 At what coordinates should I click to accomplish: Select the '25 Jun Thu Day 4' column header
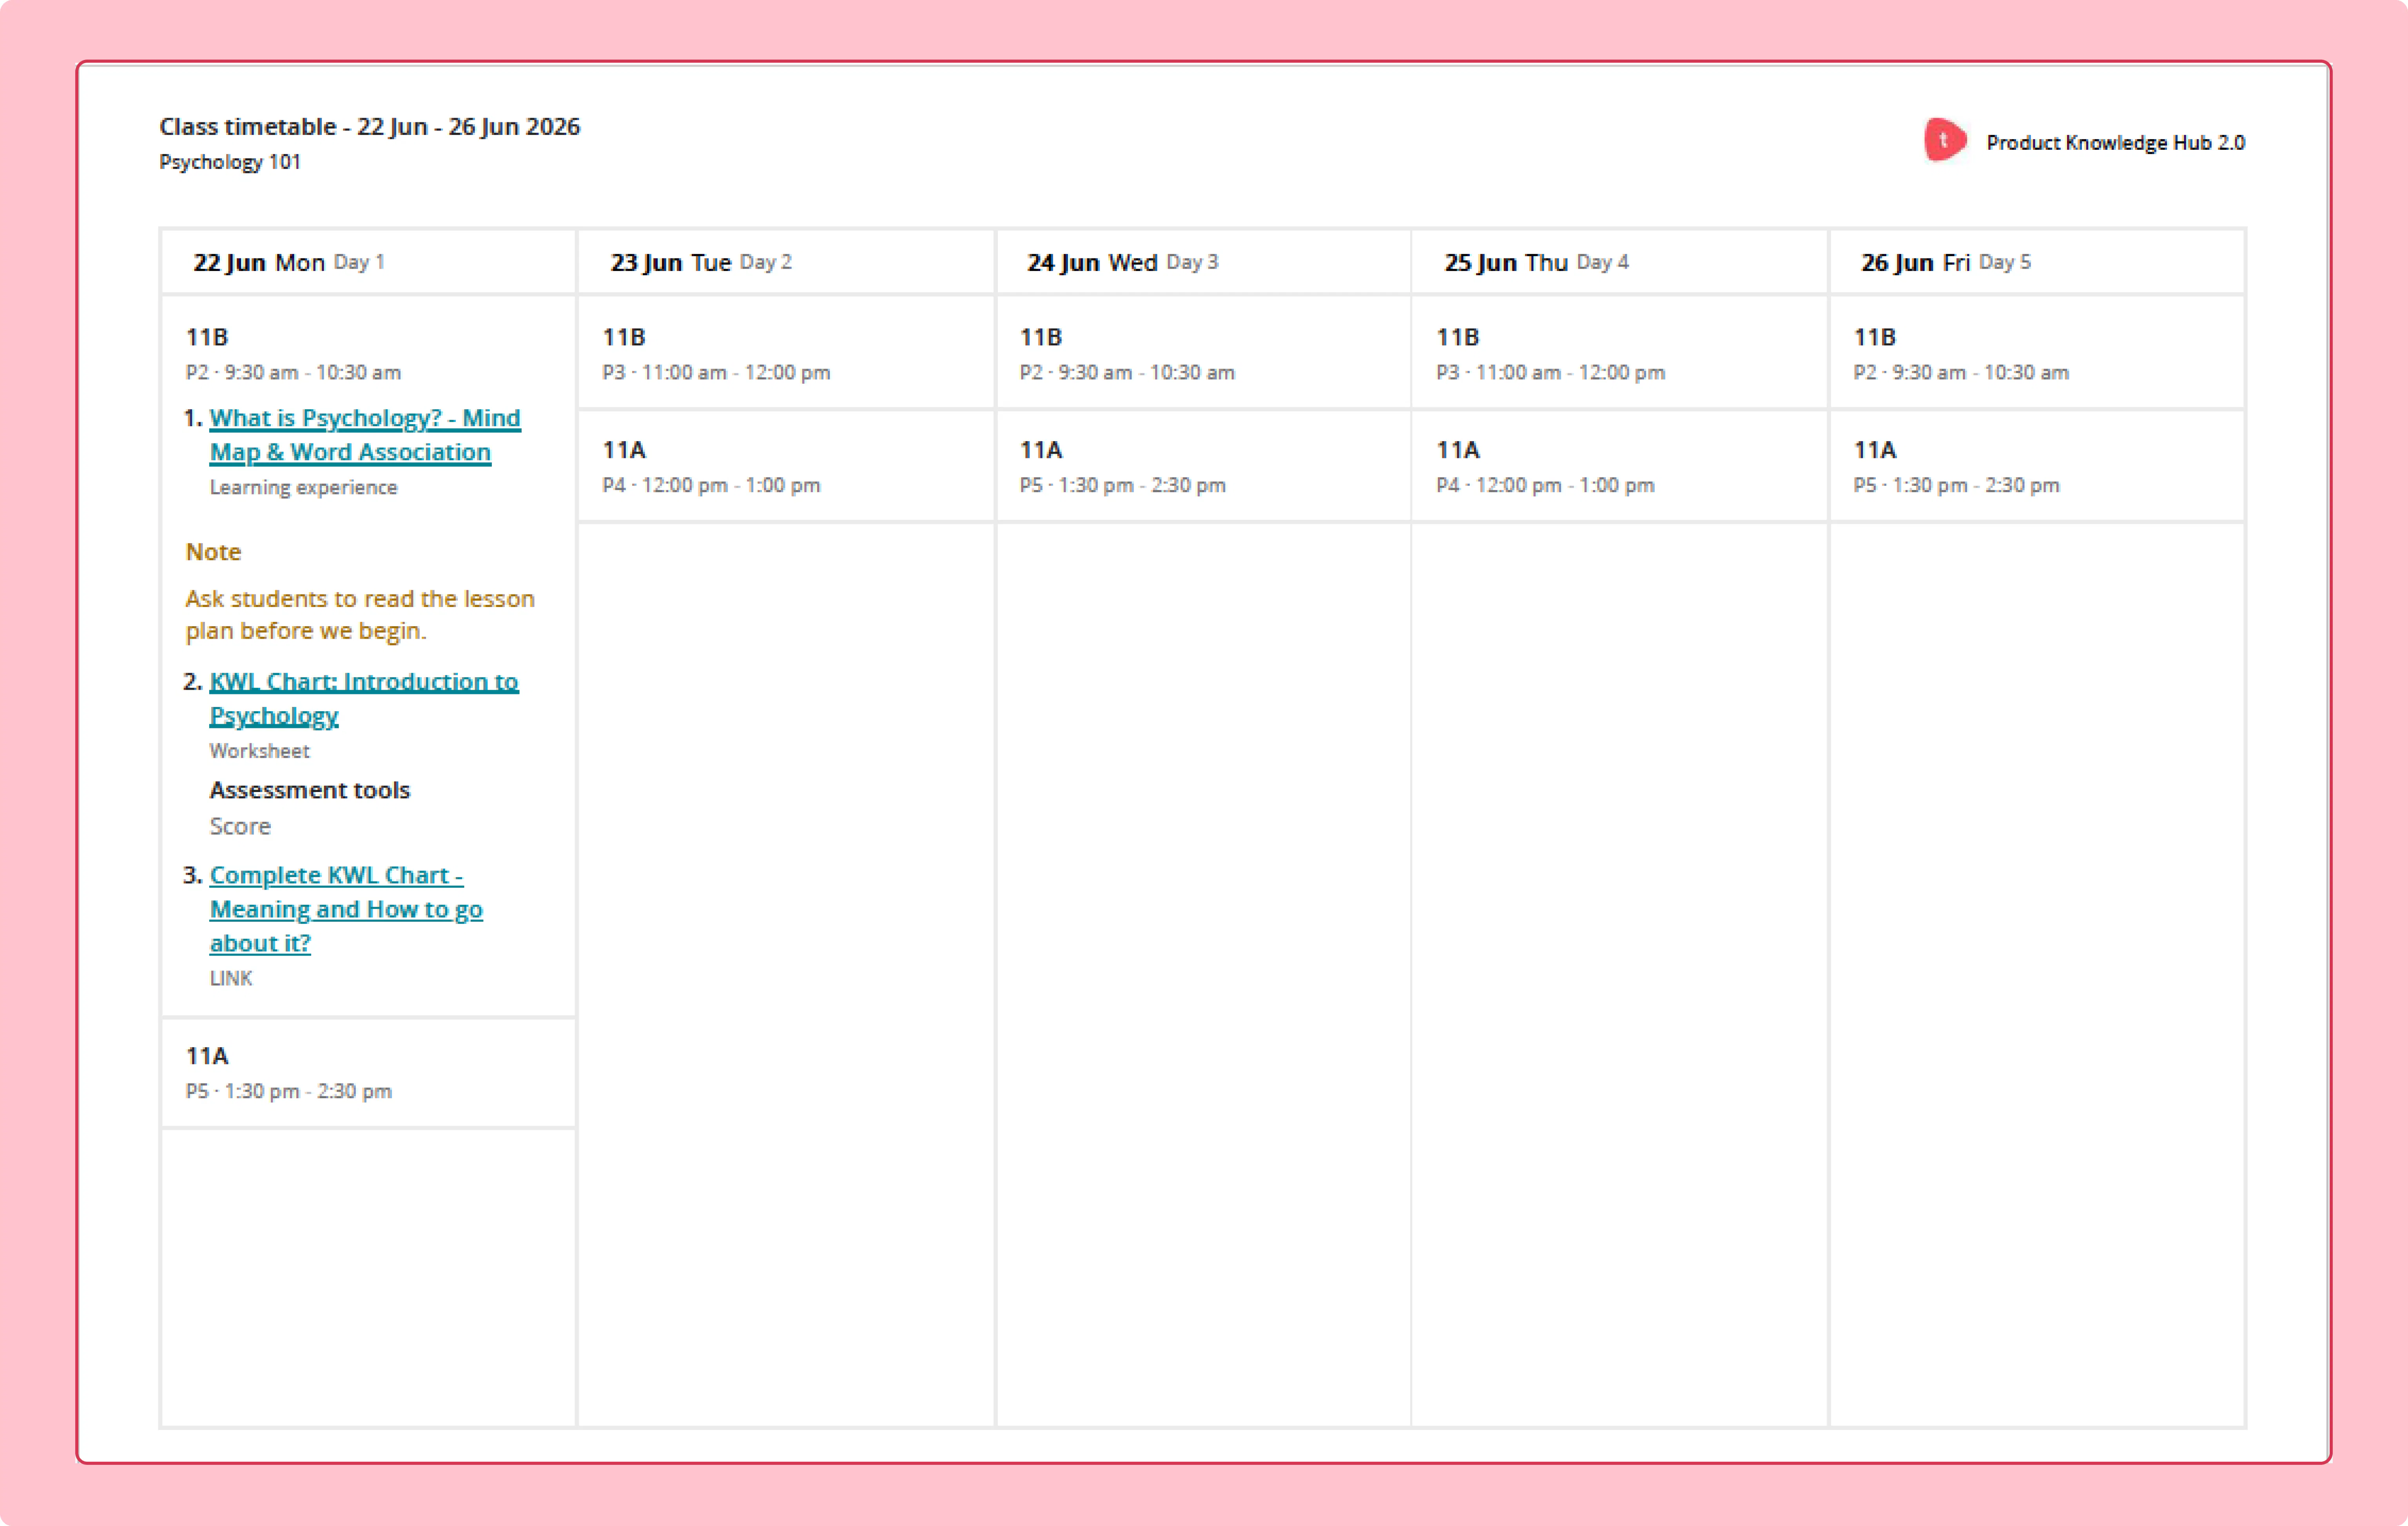(x=1620, y=262)
